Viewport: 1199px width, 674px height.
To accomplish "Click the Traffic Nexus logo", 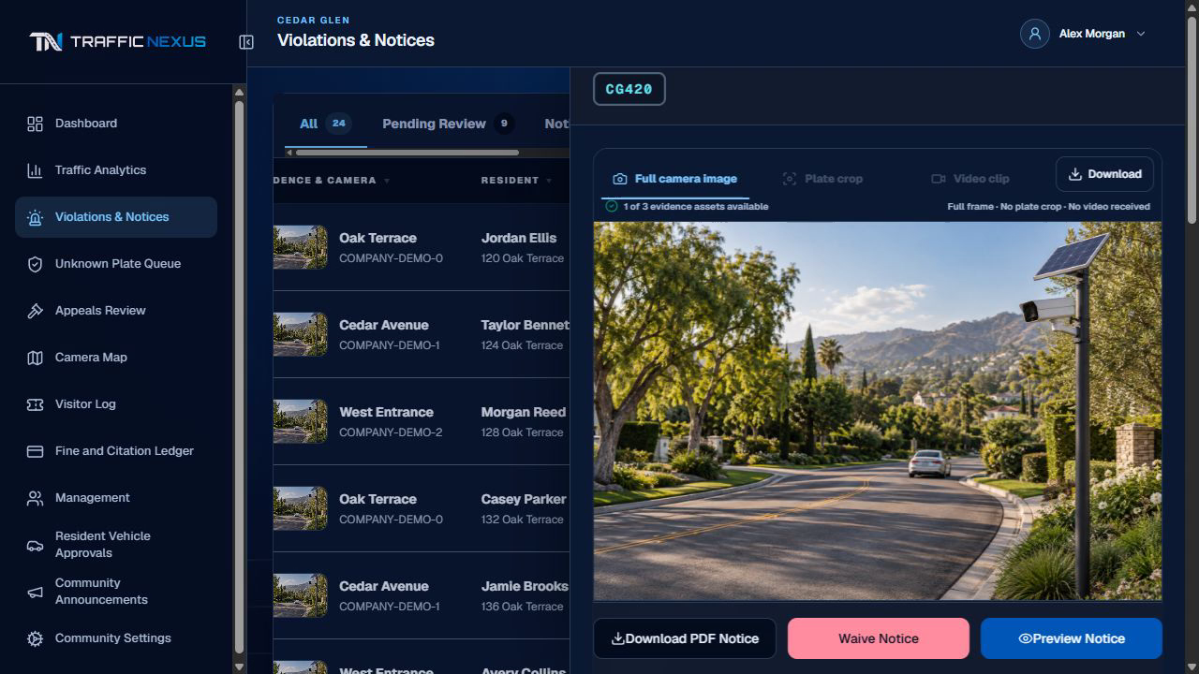I will 117,41.
